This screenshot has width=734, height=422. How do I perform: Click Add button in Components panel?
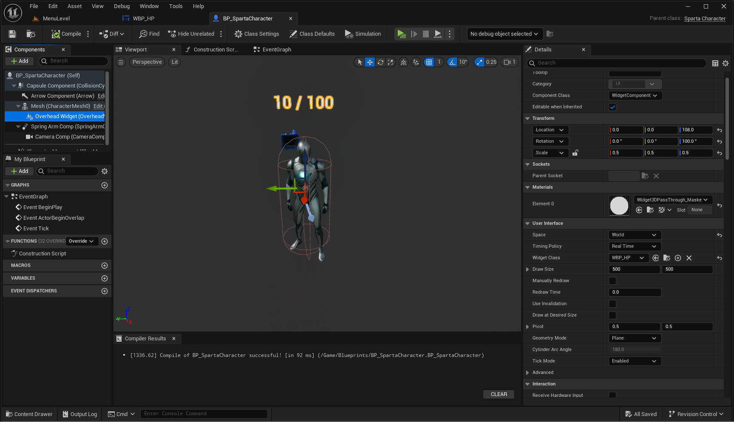pos(20,61)
